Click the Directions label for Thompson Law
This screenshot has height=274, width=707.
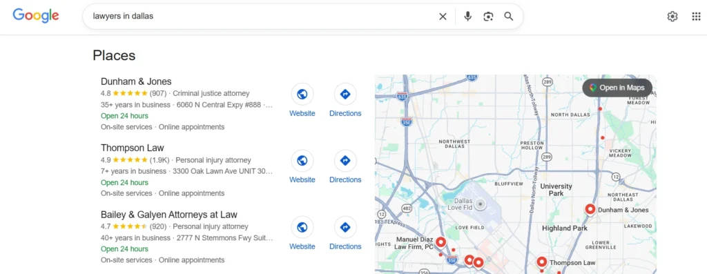coord(345,180)
